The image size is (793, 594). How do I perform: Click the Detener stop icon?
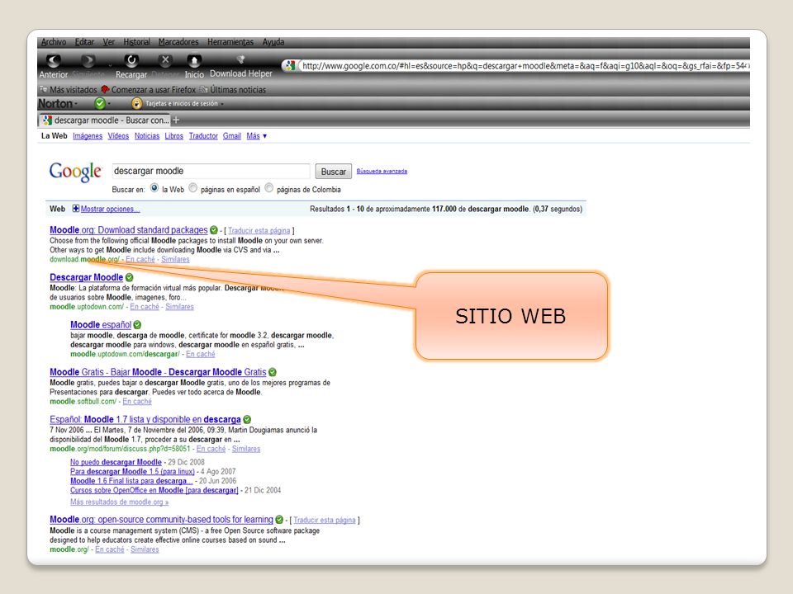point(165,60)
